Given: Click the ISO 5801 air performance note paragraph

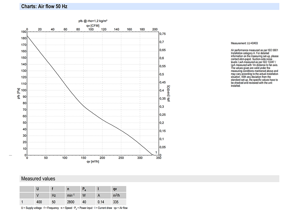Looking at the screenshot, I should [x=255, y=68].
